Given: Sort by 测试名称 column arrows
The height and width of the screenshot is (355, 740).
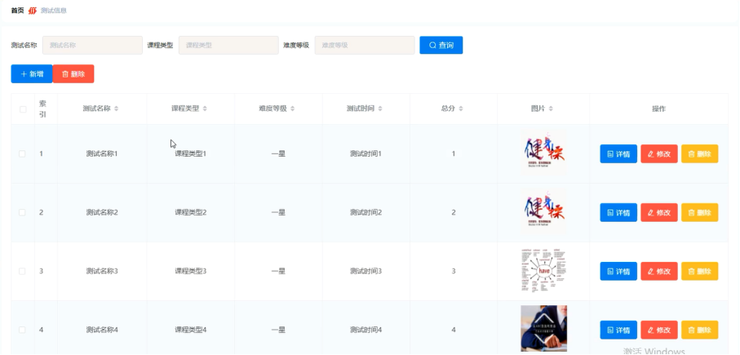Looking at the screenshot, I should (116, 109).
